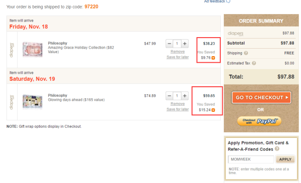This screenshot has height=183, width=301.
Task: Open the Estimated Tax help icon
Action: click(x=254, y=63)
